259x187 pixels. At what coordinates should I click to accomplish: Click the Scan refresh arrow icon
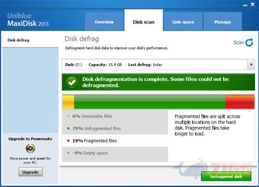point(249,42)
